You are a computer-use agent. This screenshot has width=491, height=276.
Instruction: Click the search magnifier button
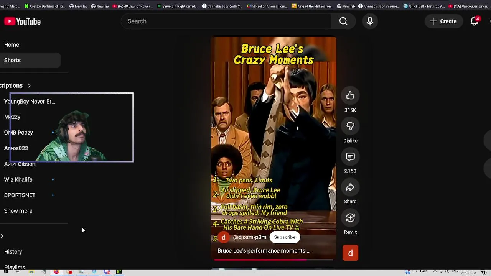343,21
